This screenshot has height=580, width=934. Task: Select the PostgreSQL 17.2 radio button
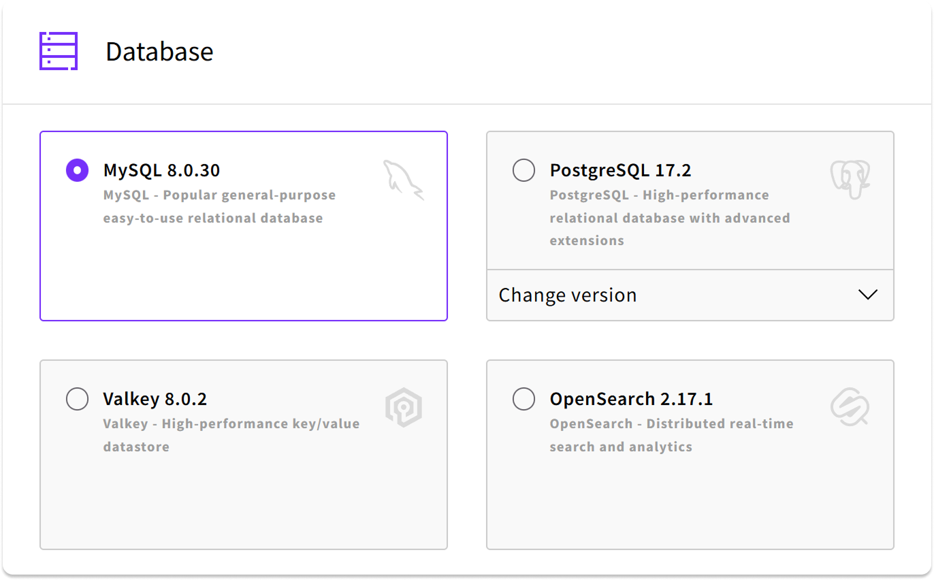[x=524, y=170]
